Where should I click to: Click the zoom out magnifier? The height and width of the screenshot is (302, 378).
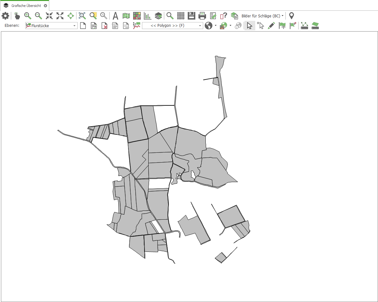(x=38, y=16)
